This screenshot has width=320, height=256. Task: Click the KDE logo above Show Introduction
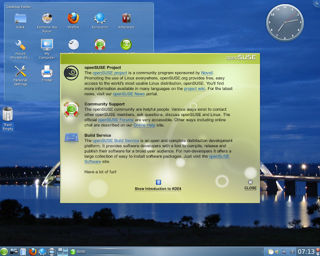[x=158, y=182]
